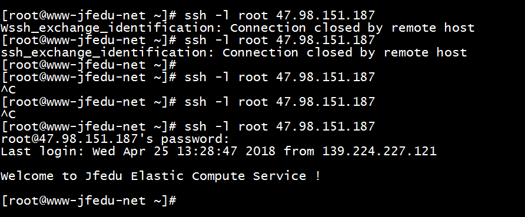
Task: Click the first ^C interrupt line
Action: (x=8, y=89)
